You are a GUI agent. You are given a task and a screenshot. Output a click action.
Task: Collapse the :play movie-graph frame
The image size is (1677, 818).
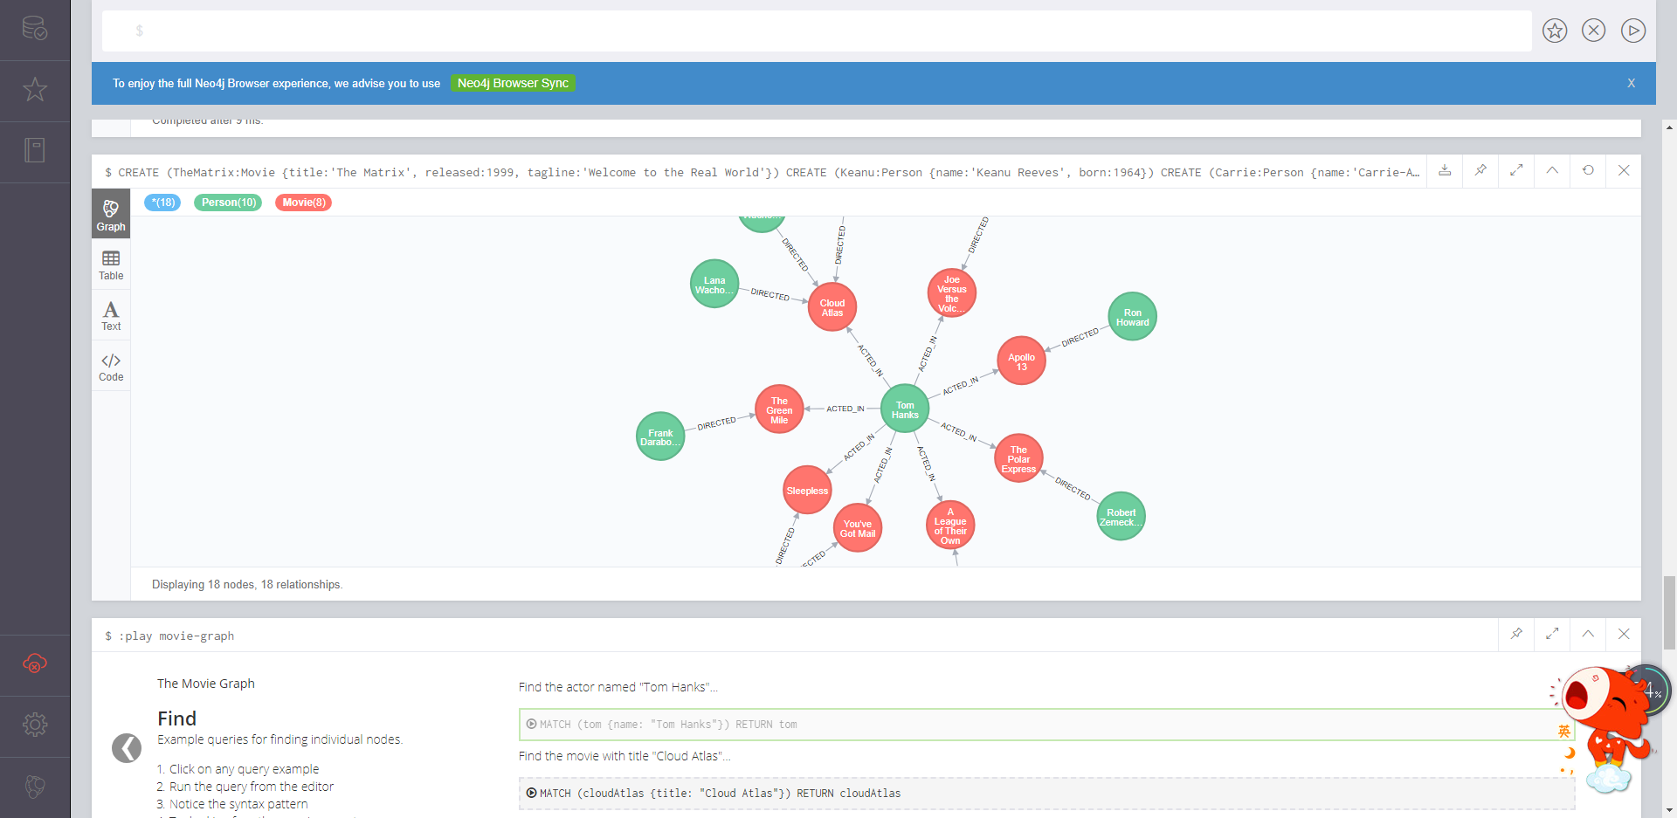click(x=1590, y=635)
